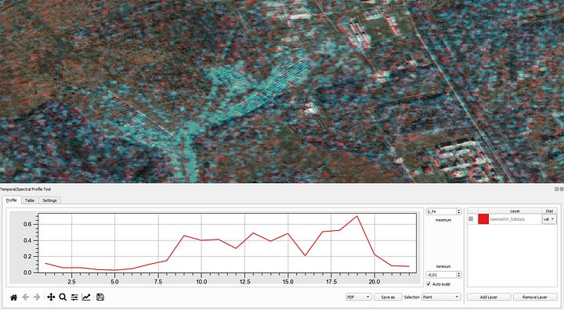Select the zoom magnifier tool
564x310 pixels.
63,297
